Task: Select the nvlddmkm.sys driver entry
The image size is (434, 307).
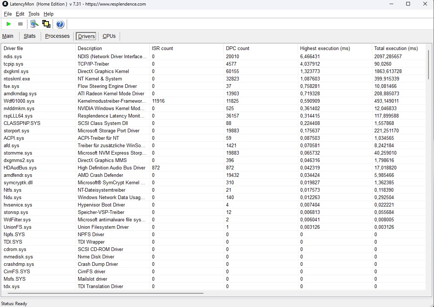Action: point(19,108)
